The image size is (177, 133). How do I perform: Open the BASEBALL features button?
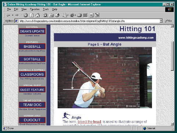pyautogui.click(x=32, y=47)
